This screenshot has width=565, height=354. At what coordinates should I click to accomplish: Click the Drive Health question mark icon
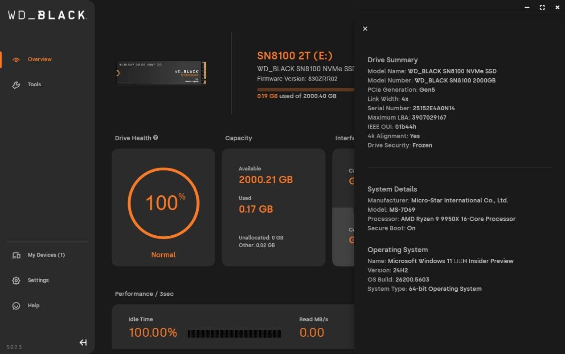tap(156, 138)
